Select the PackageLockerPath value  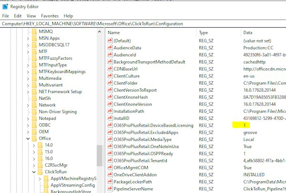click(x=133, y=182)
